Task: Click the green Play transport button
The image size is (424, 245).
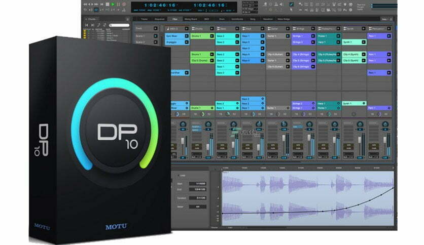Action: click(113, 5)
